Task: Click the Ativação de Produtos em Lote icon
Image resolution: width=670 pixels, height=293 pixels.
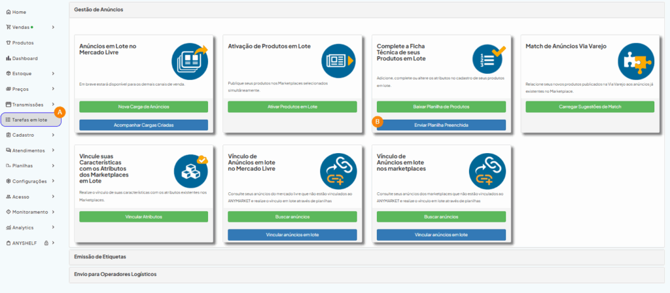Action: click(x=338, y=60)
